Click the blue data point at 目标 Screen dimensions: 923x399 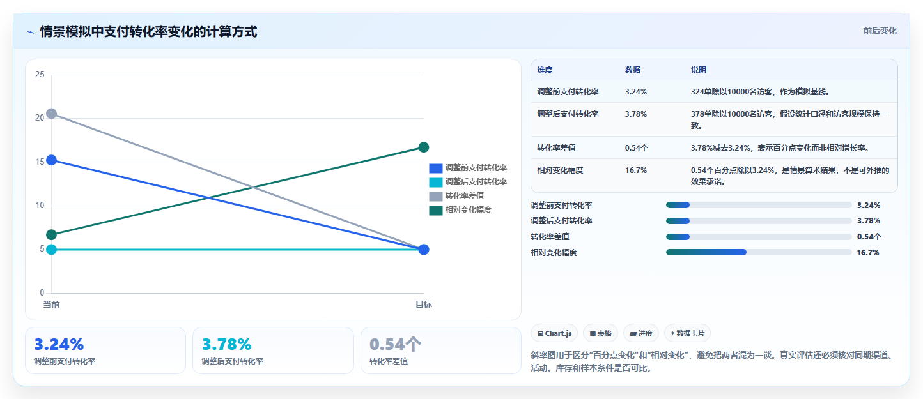(423, 250)
